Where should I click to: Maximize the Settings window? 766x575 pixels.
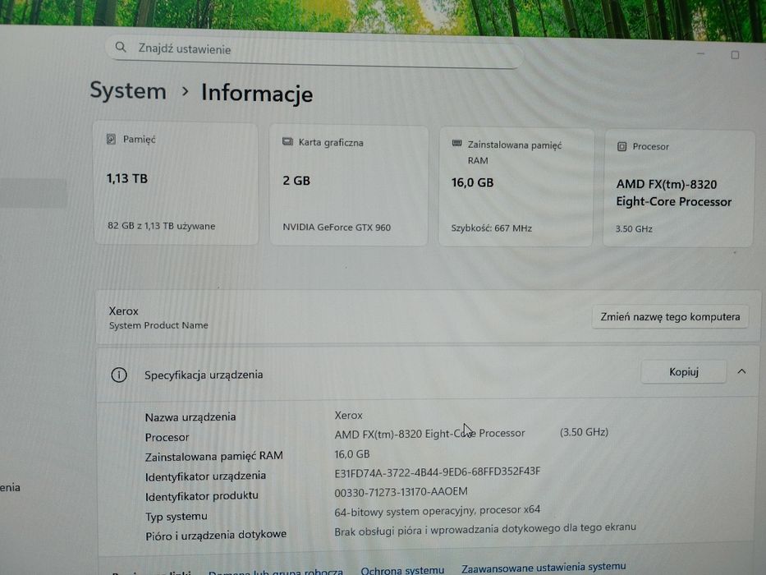coord(735,55)
